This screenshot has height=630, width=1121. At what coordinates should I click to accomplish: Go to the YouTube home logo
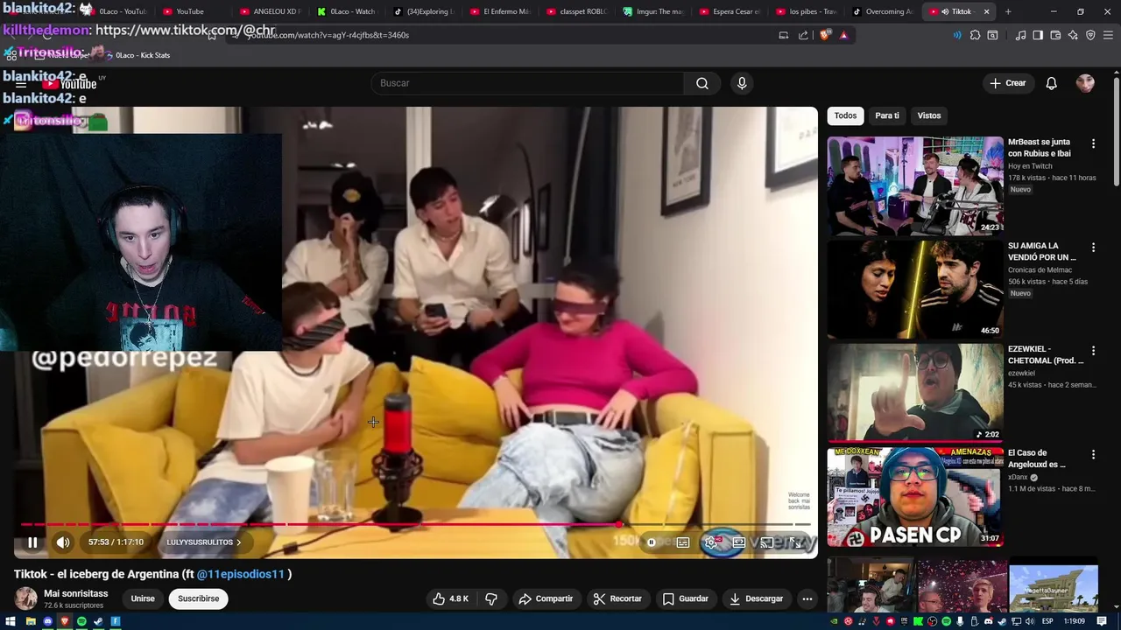70,84
